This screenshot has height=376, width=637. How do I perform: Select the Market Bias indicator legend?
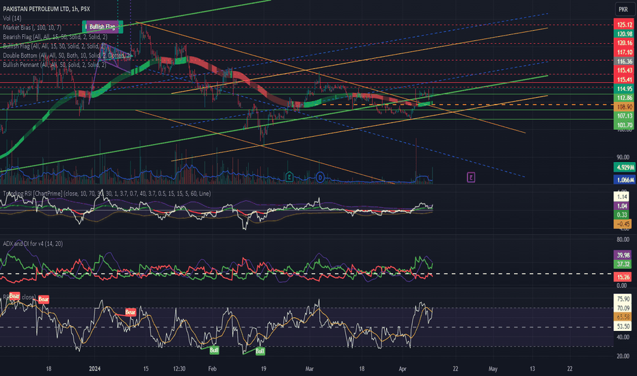33,27
